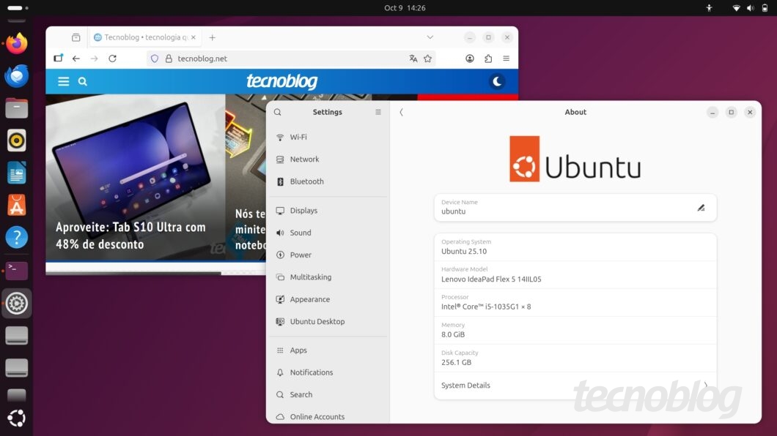Open Appearance in the Settings sidebar

pyautogui.click(x=309, y=299)
